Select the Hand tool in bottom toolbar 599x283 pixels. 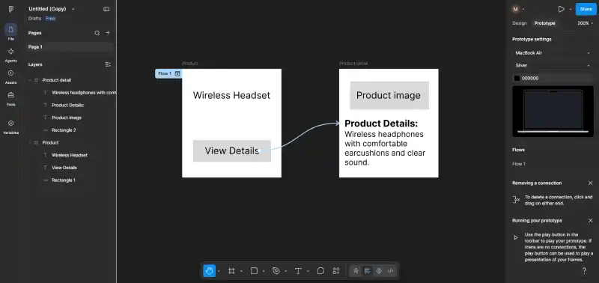point(210,271)
